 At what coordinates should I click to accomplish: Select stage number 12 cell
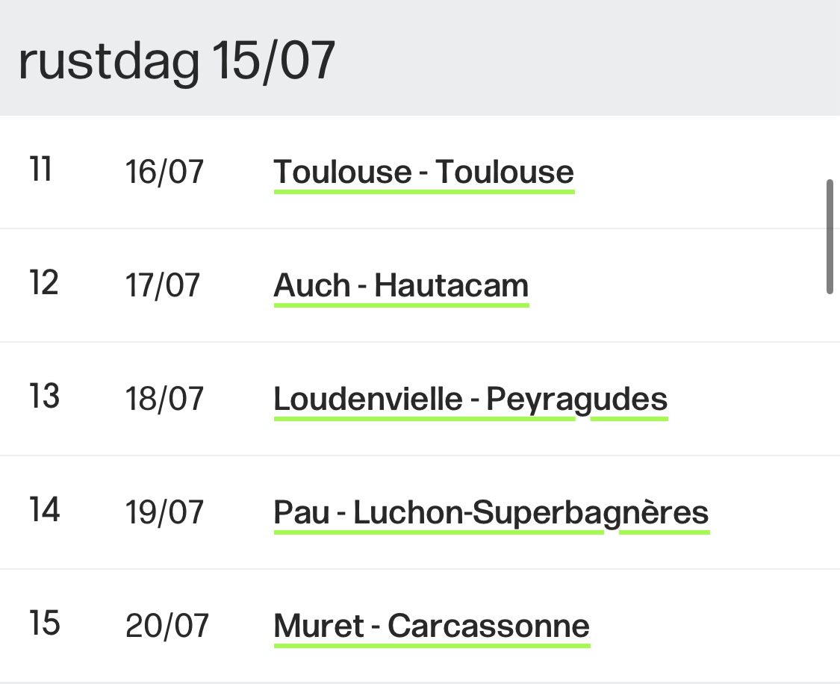pyautogui.click(x=43, y=283)
